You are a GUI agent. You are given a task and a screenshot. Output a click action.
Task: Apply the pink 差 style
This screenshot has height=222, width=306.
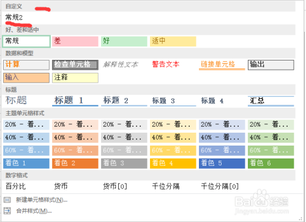75,42
